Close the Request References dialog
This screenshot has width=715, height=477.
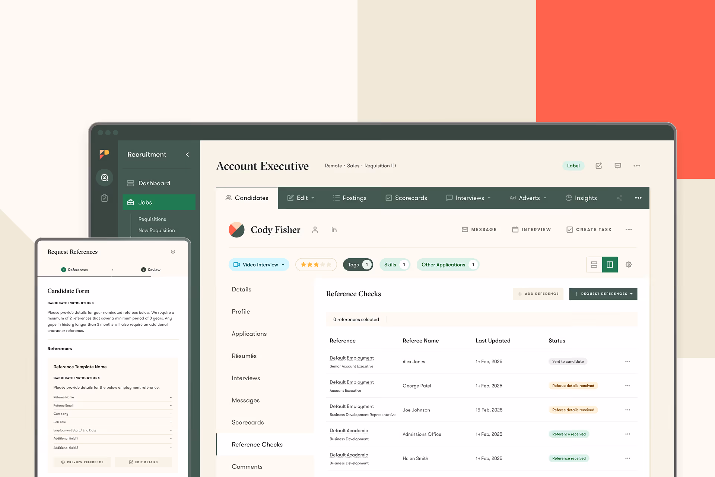(173, 252)
